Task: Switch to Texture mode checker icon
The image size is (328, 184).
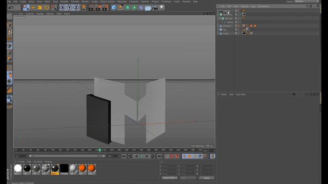Action: 10,32
